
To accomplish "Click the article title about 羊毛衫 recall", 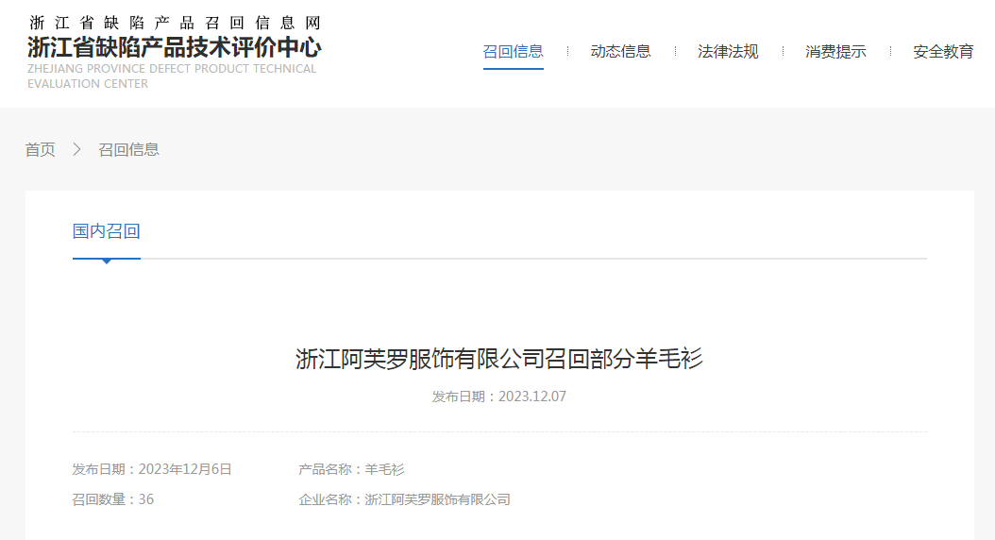I will (499, 359).
